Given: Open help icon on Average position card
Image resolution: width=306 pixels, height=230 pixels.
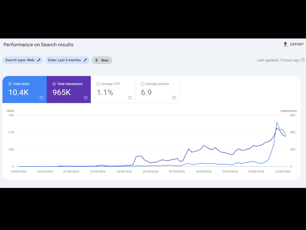Looking at the screenshot, I should pyautogui.click(x=174, y=98).
